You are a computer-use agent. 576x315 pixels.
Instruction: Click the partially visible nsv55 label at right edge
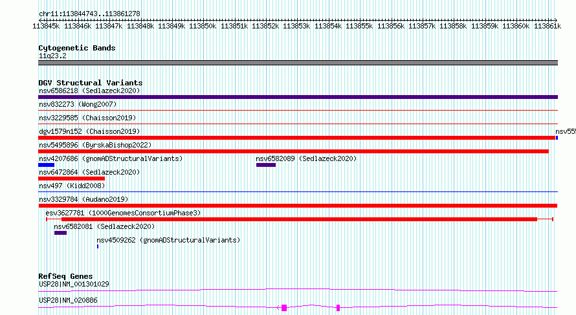click(x=566, y=131)
